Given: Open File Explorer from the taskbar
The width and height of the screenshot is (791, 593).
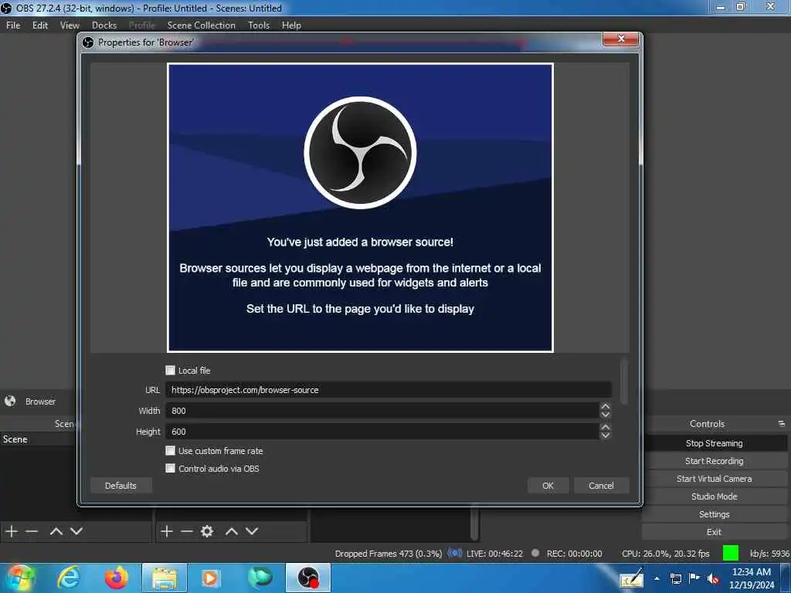Looking at the screenshot, I should (x=165, y=578).
